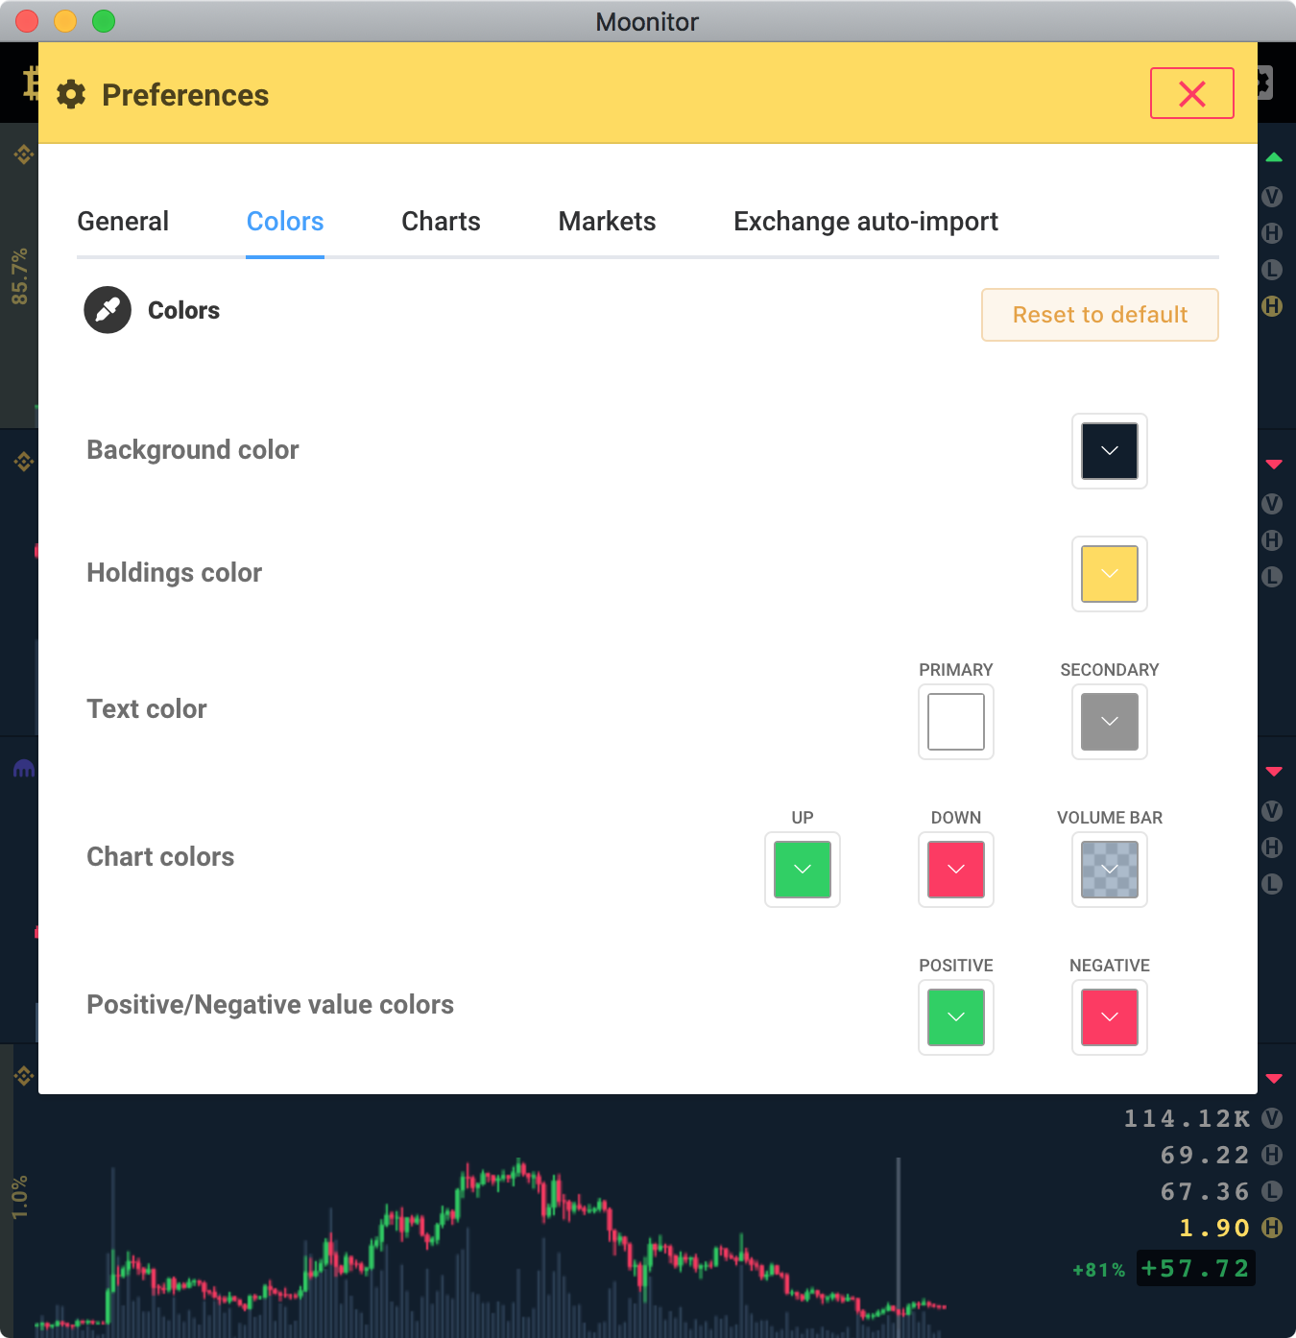Click the H high icon beside 69.22
1296x1338 pixels.
click(x=1272, y=1155)
